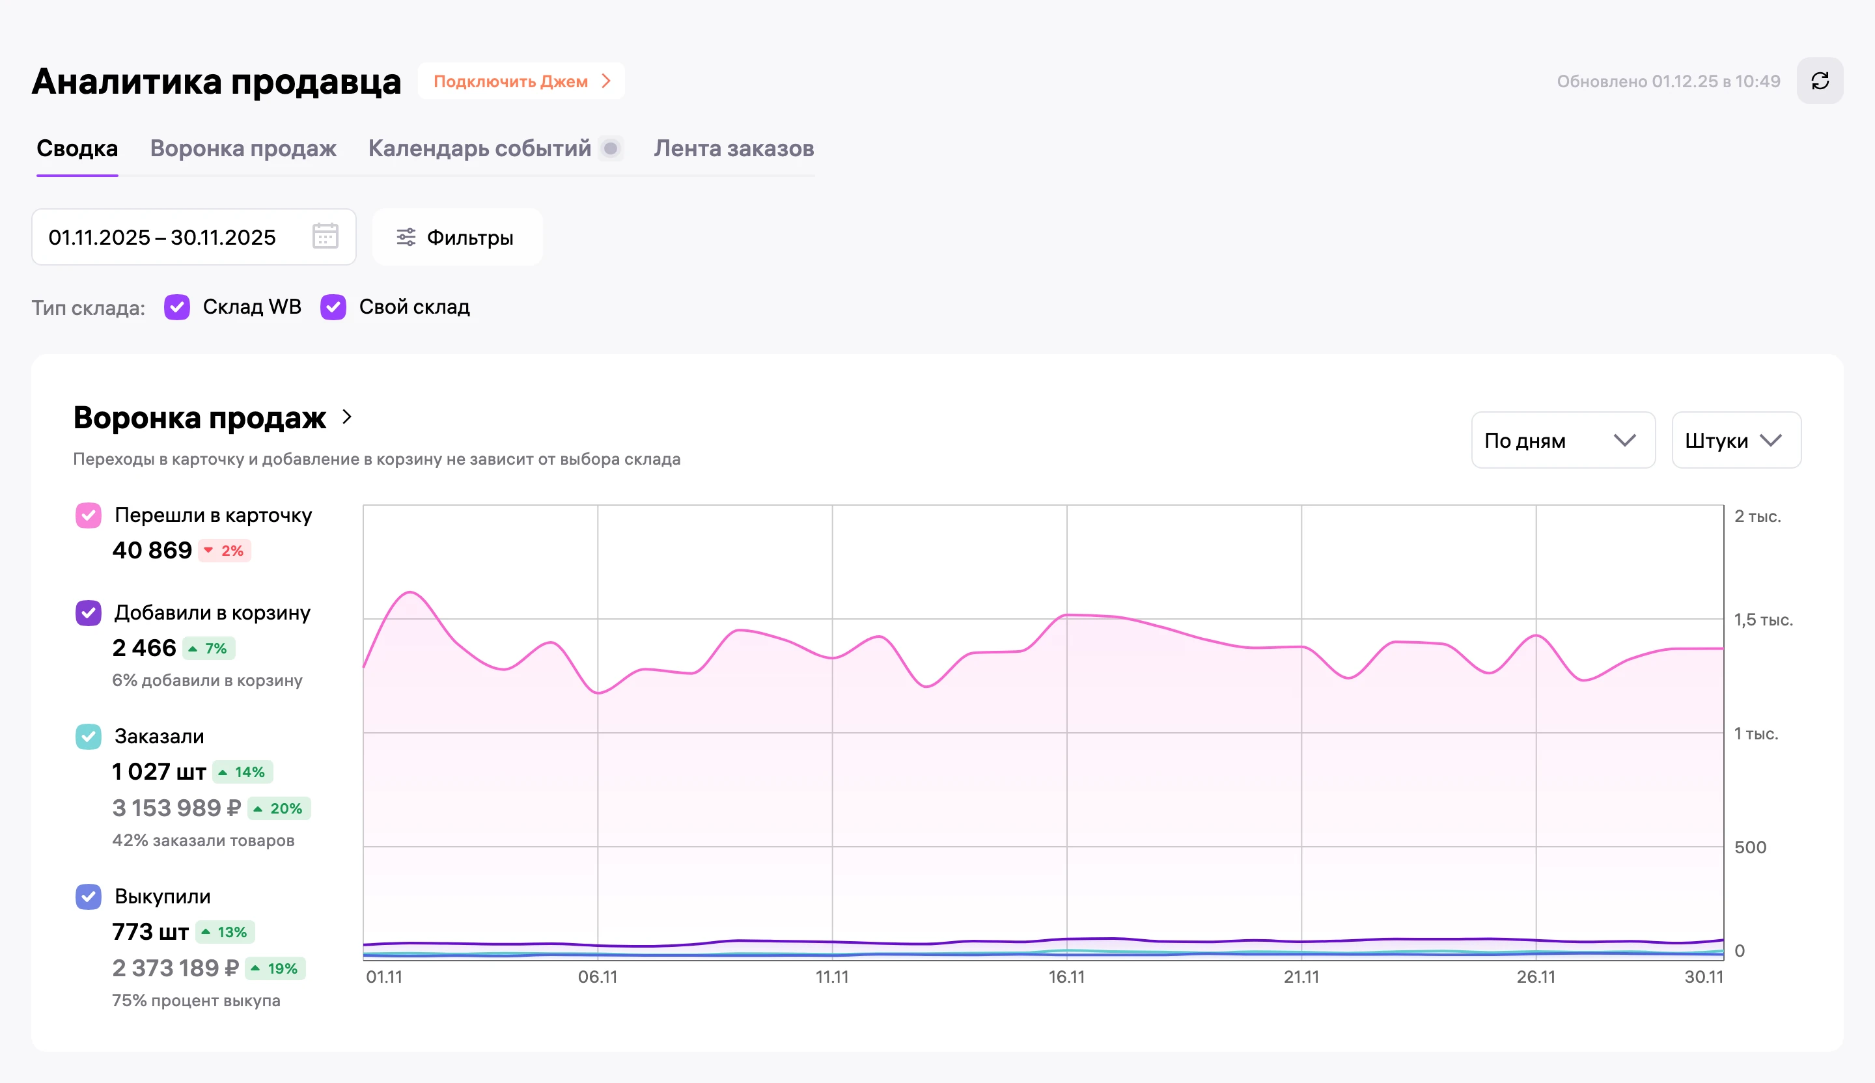
Task: Click the 06.11 date on chart axis
Action: (x=598, y=977)
